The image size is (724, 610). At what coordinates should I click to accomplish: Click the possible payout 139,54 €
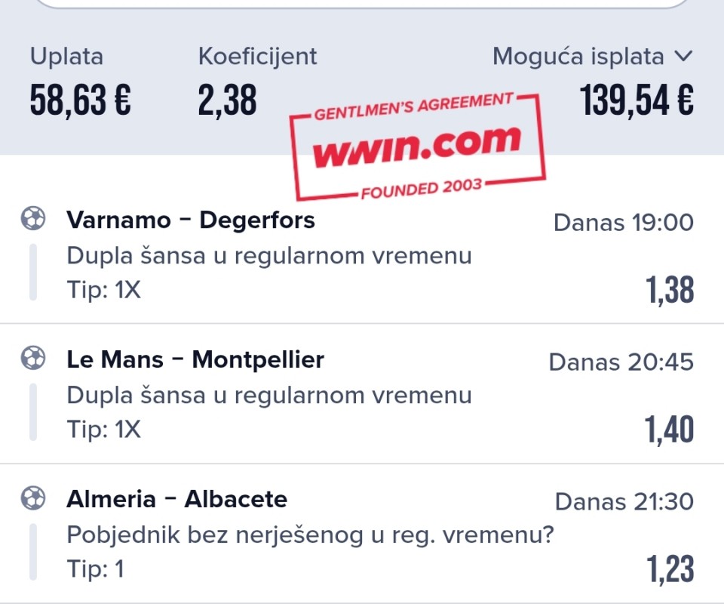click(637, 100)
